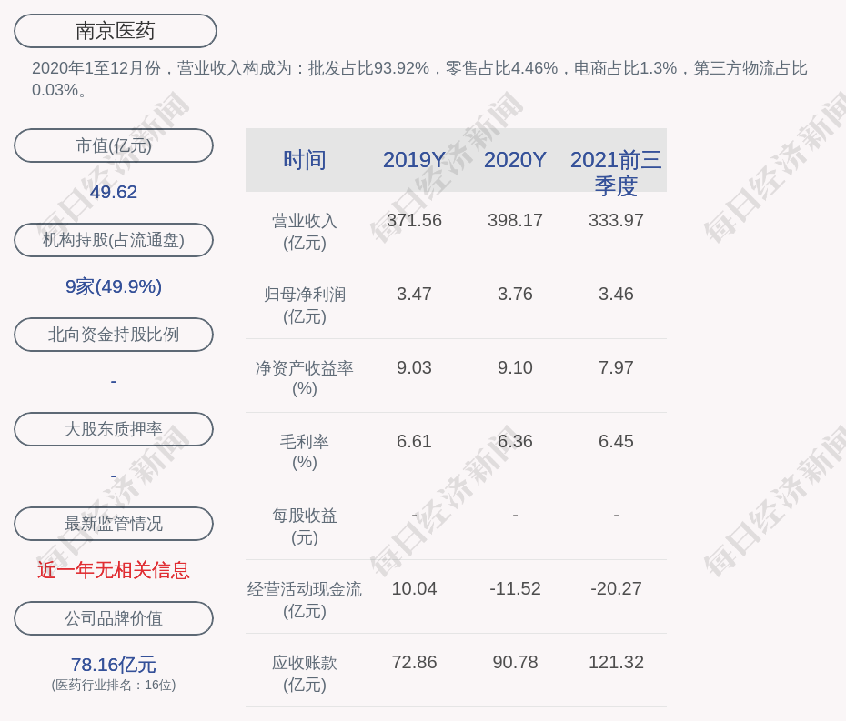Select the 2020Y column header
Screen dimensions: 846x721
coord(515,160)
